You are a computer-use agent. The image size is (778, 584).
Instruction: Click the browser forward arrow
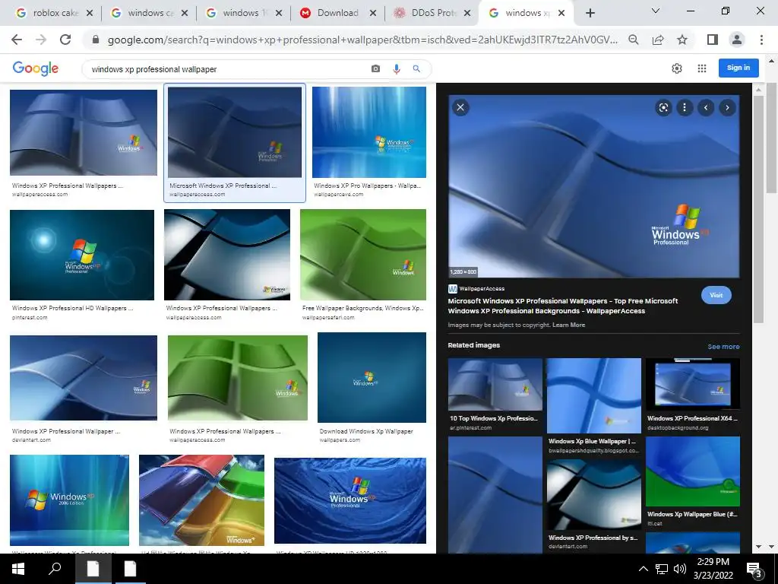coord(41,40)
